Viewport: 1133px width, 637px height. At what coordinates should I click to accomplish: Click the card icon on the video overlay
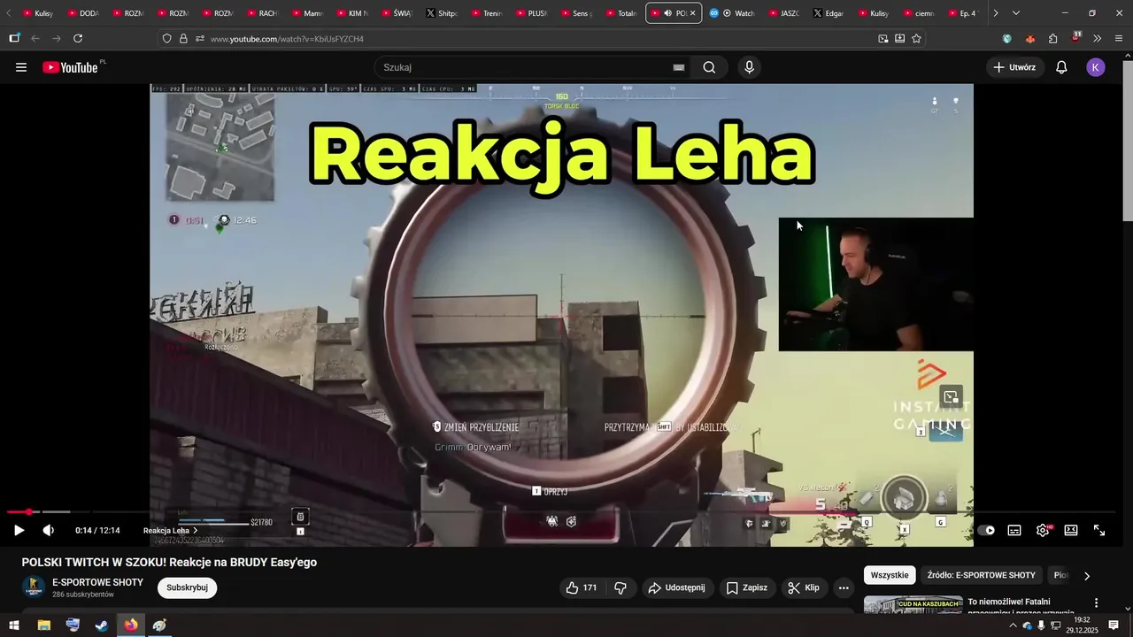point(951,397)
